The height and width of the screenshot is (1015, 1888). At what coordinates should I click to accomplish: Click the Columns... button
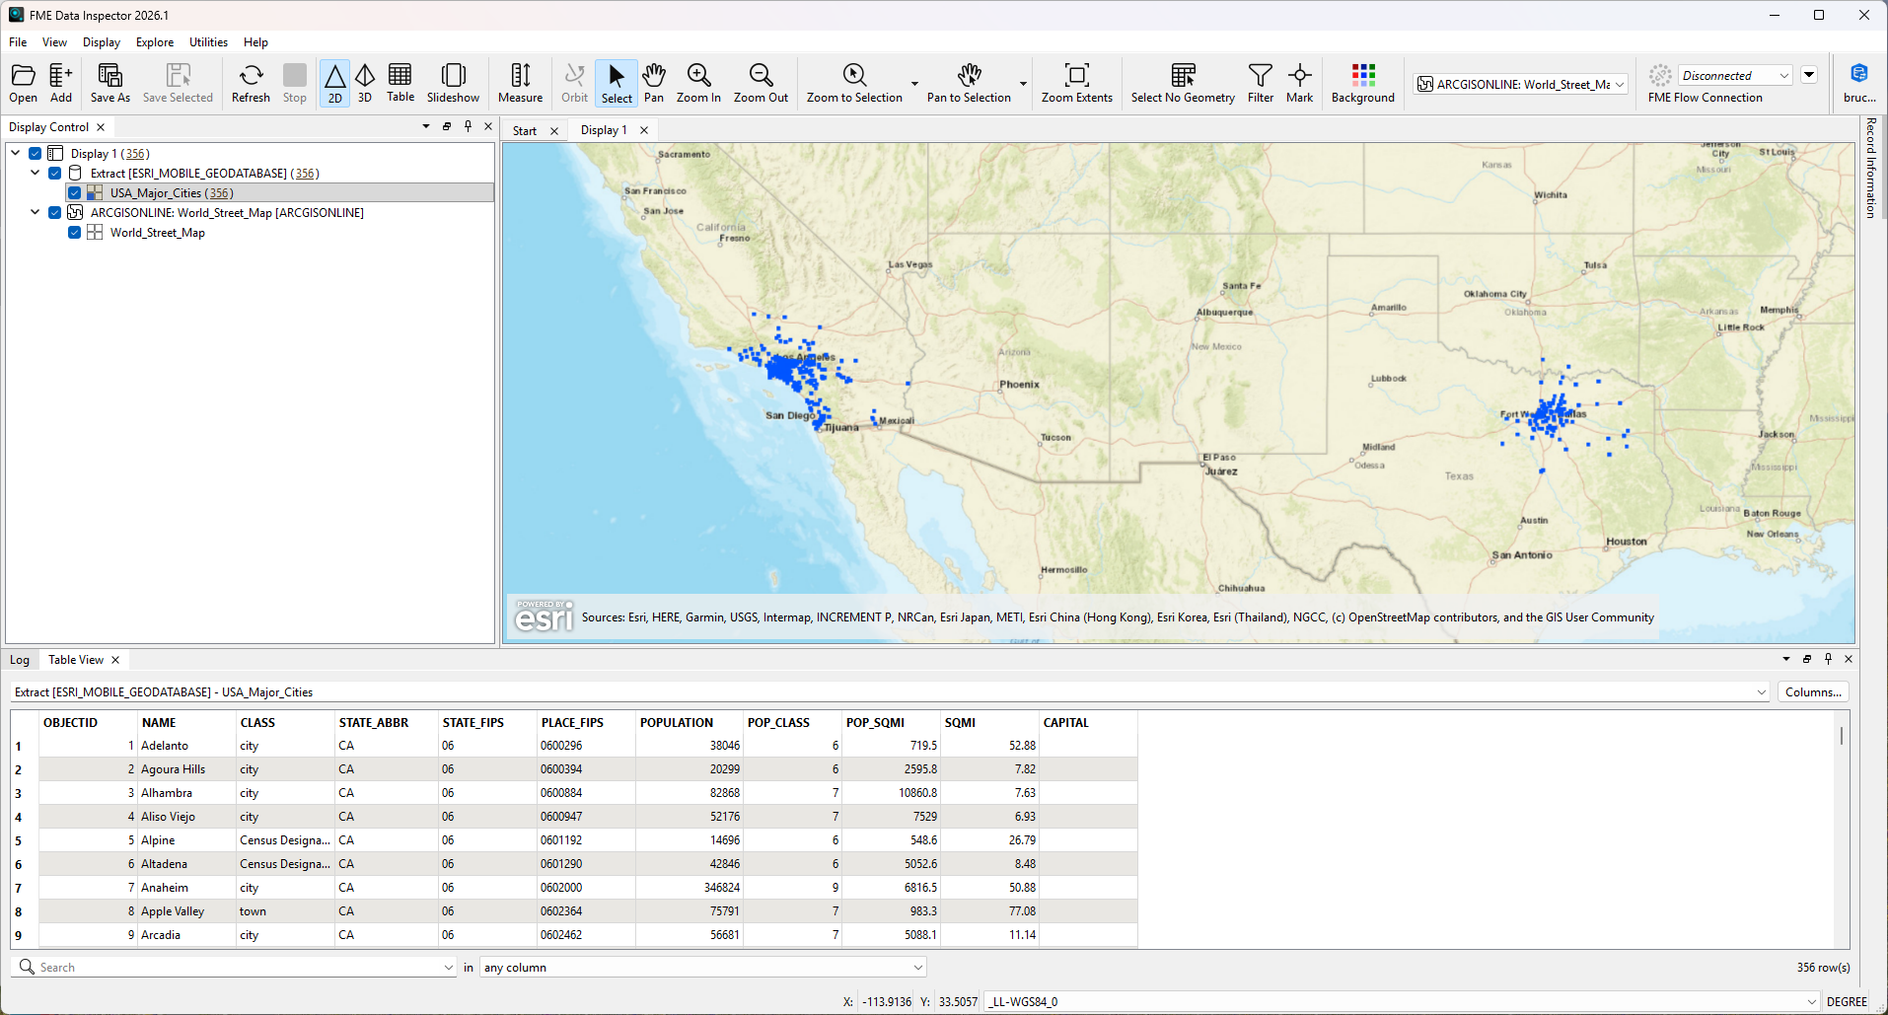pyautogui.click(x=1813, y=692)
